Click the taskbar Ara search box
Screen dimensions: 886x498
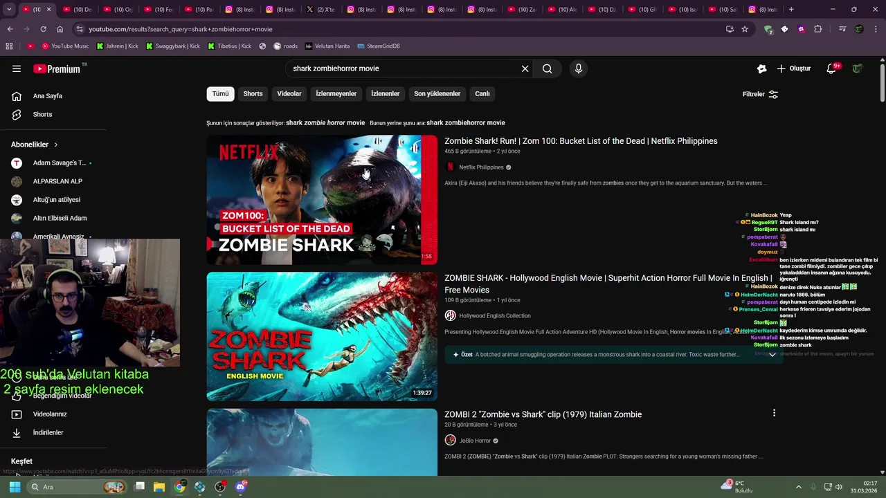[x=76, y=487]
